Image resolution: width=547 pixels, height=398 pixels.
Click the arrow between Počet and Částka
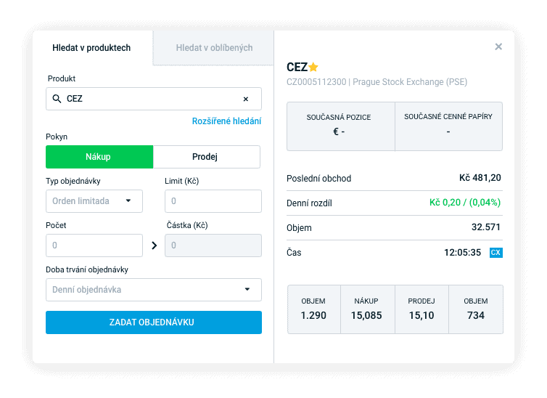coord(155,245)
